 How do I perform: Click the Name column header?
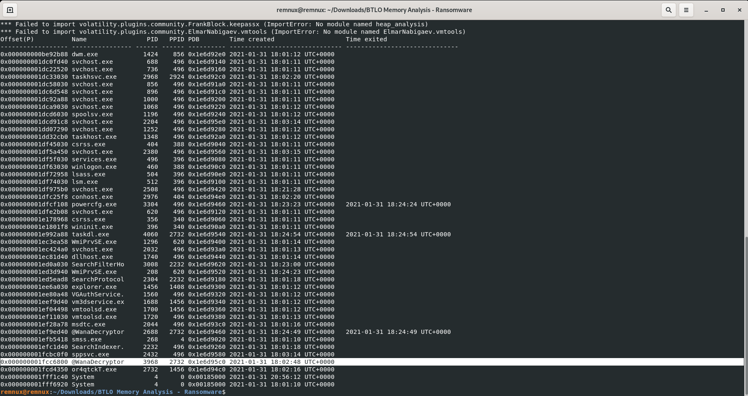click(x=79, y=39)
